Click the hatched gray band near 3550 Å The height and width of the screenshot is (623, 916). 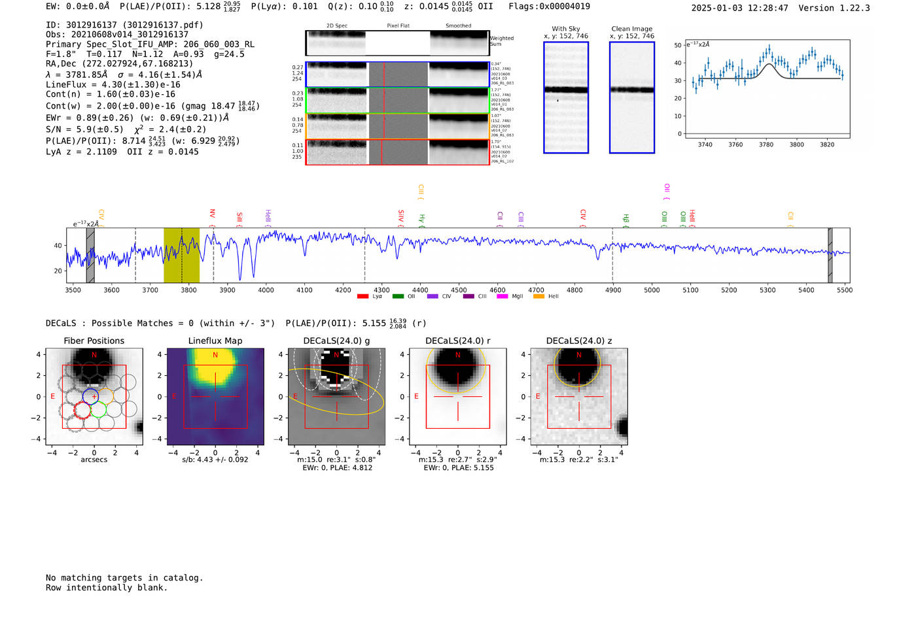click(x=90, y=256)
